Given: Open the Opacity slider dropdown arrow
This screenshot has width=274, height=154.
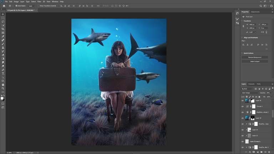Looking at the screenshot, I should (272, 93).
